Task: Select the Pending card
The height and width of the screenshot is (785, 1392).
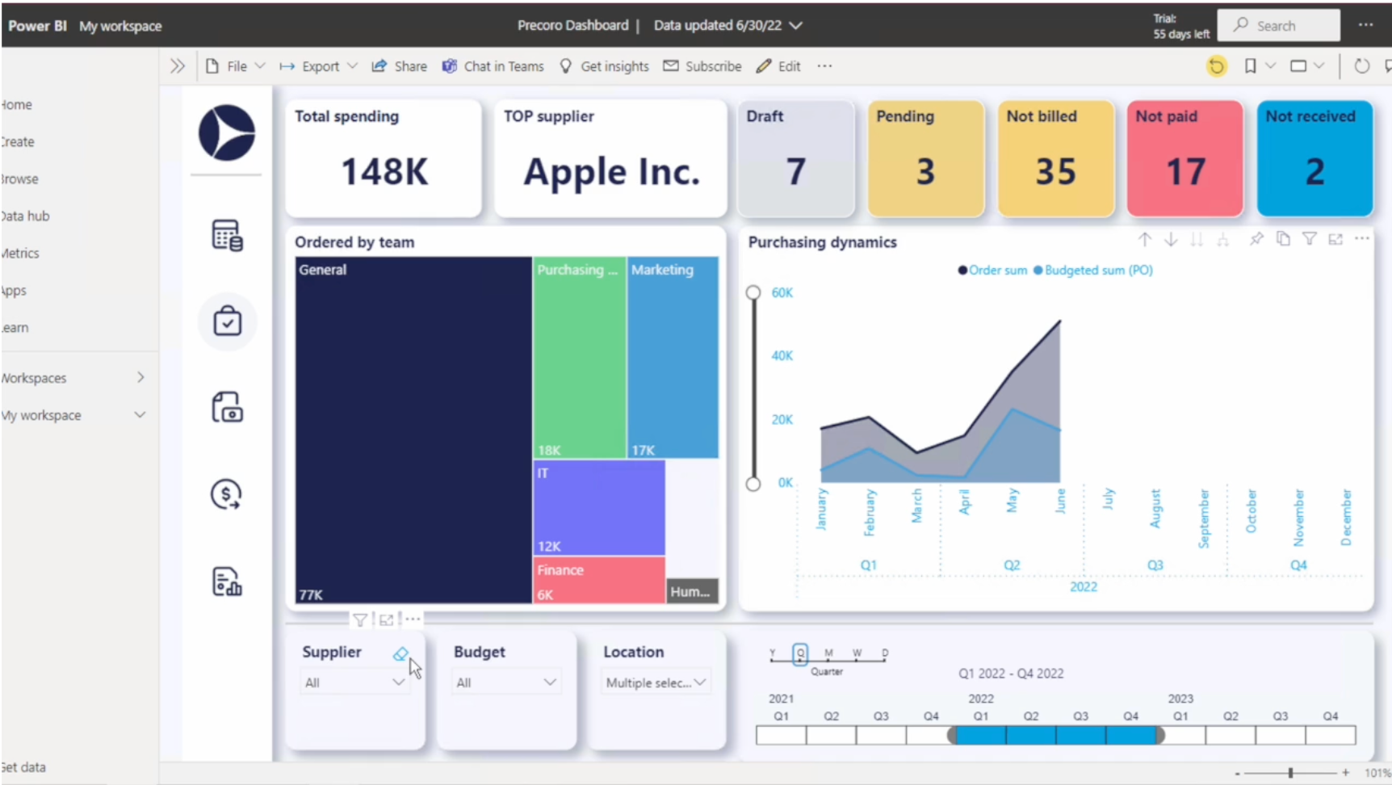Action: (x=926, y=158)
